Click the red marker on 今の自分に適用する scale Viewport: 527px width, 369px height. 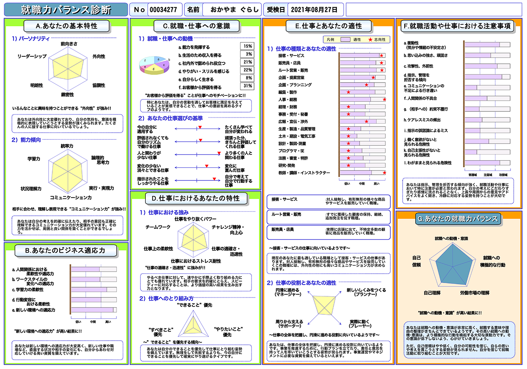point(200,127)
